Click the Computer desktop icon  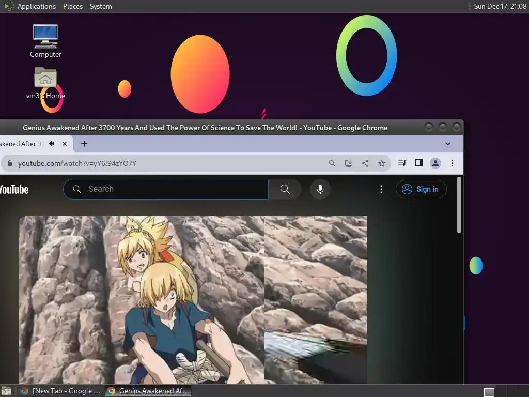click(45, 41)
